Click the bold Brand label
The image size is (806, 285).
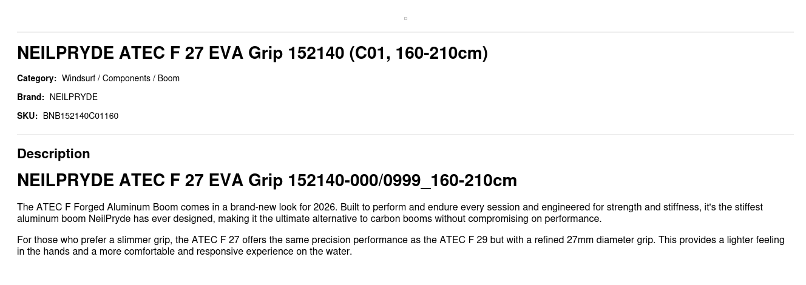(30, 97)
